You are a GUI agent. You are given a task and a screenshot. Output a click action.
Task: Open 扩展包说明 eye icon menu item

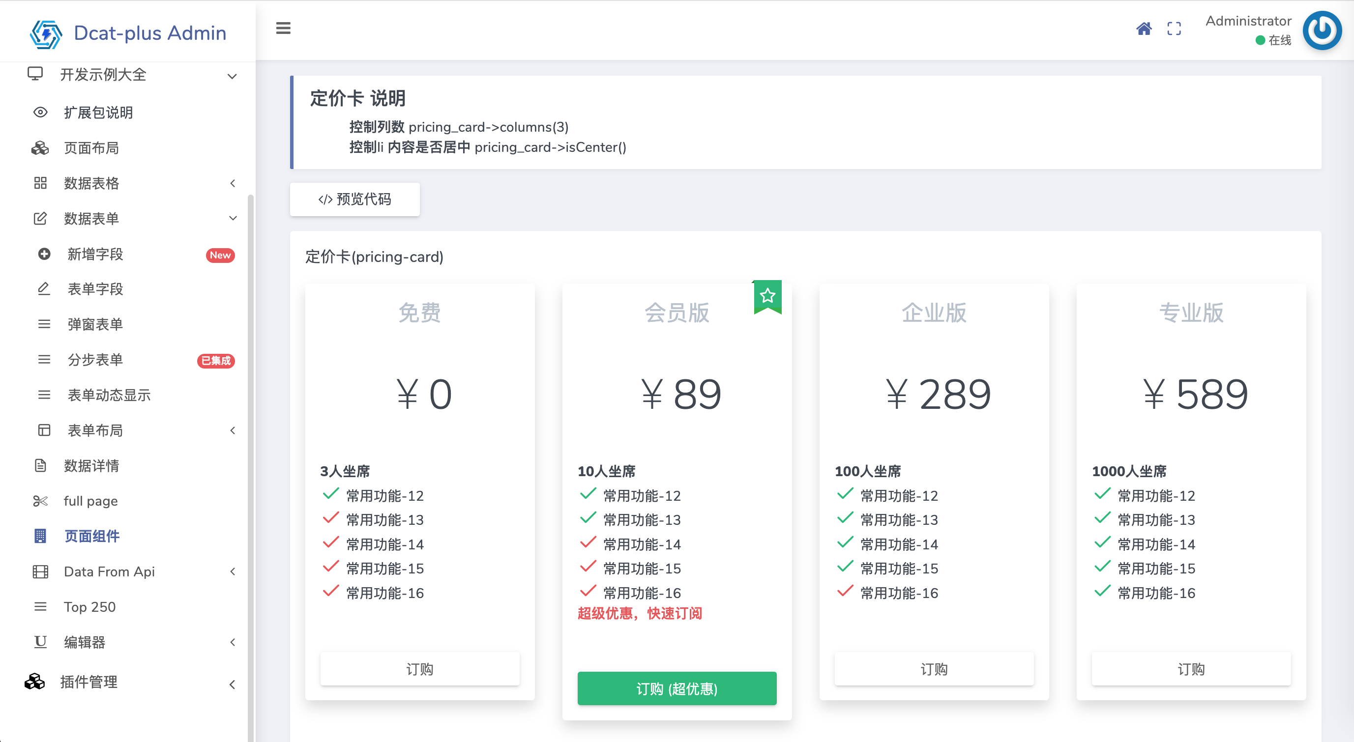click(x=40, y=113)
